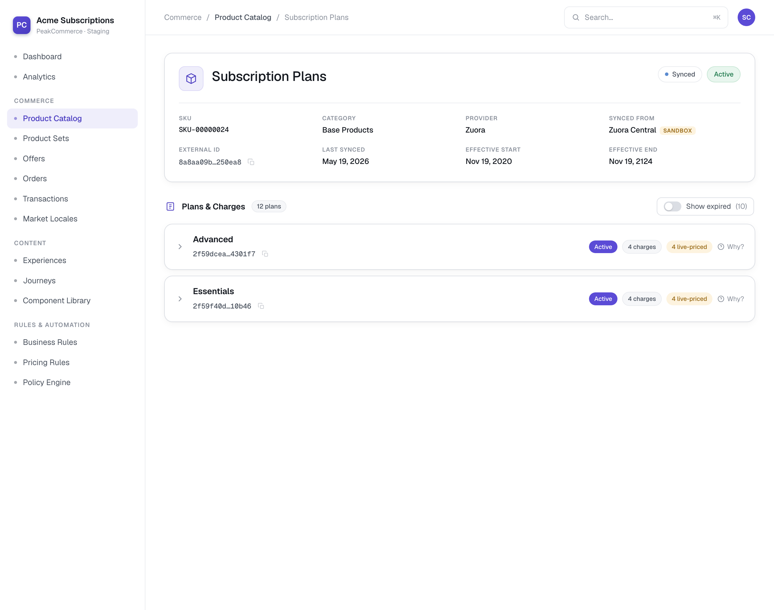This screenshot has height=610, width=774.
Task: Expand the Advanced plan row
Action: [180, 247]
